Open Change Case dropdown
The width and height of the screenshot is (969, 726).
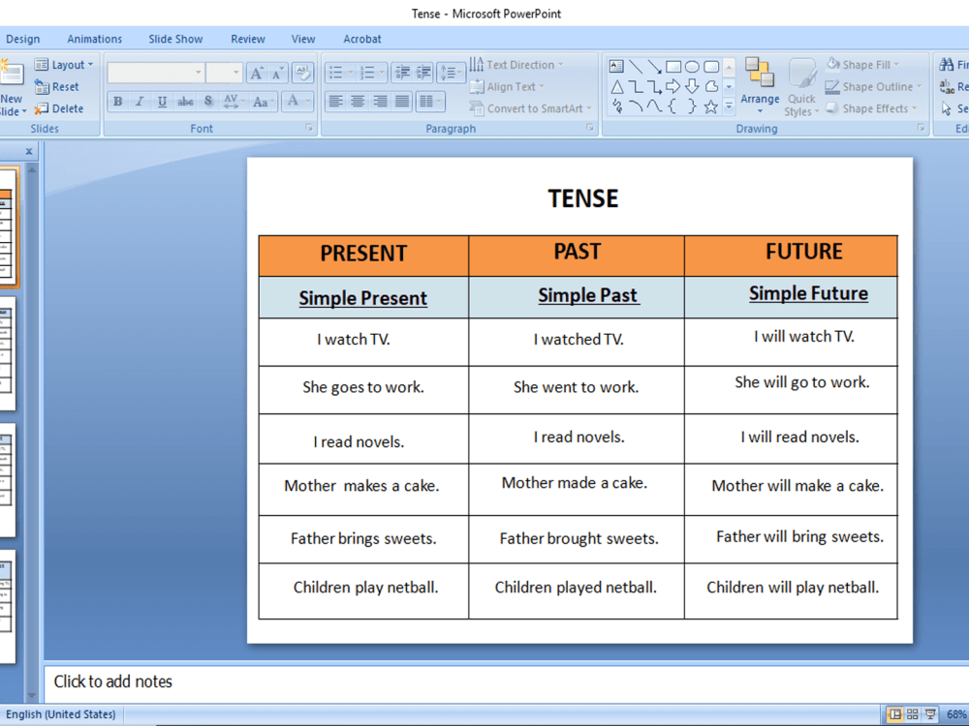pyautogui.click(x=264, y=102)
